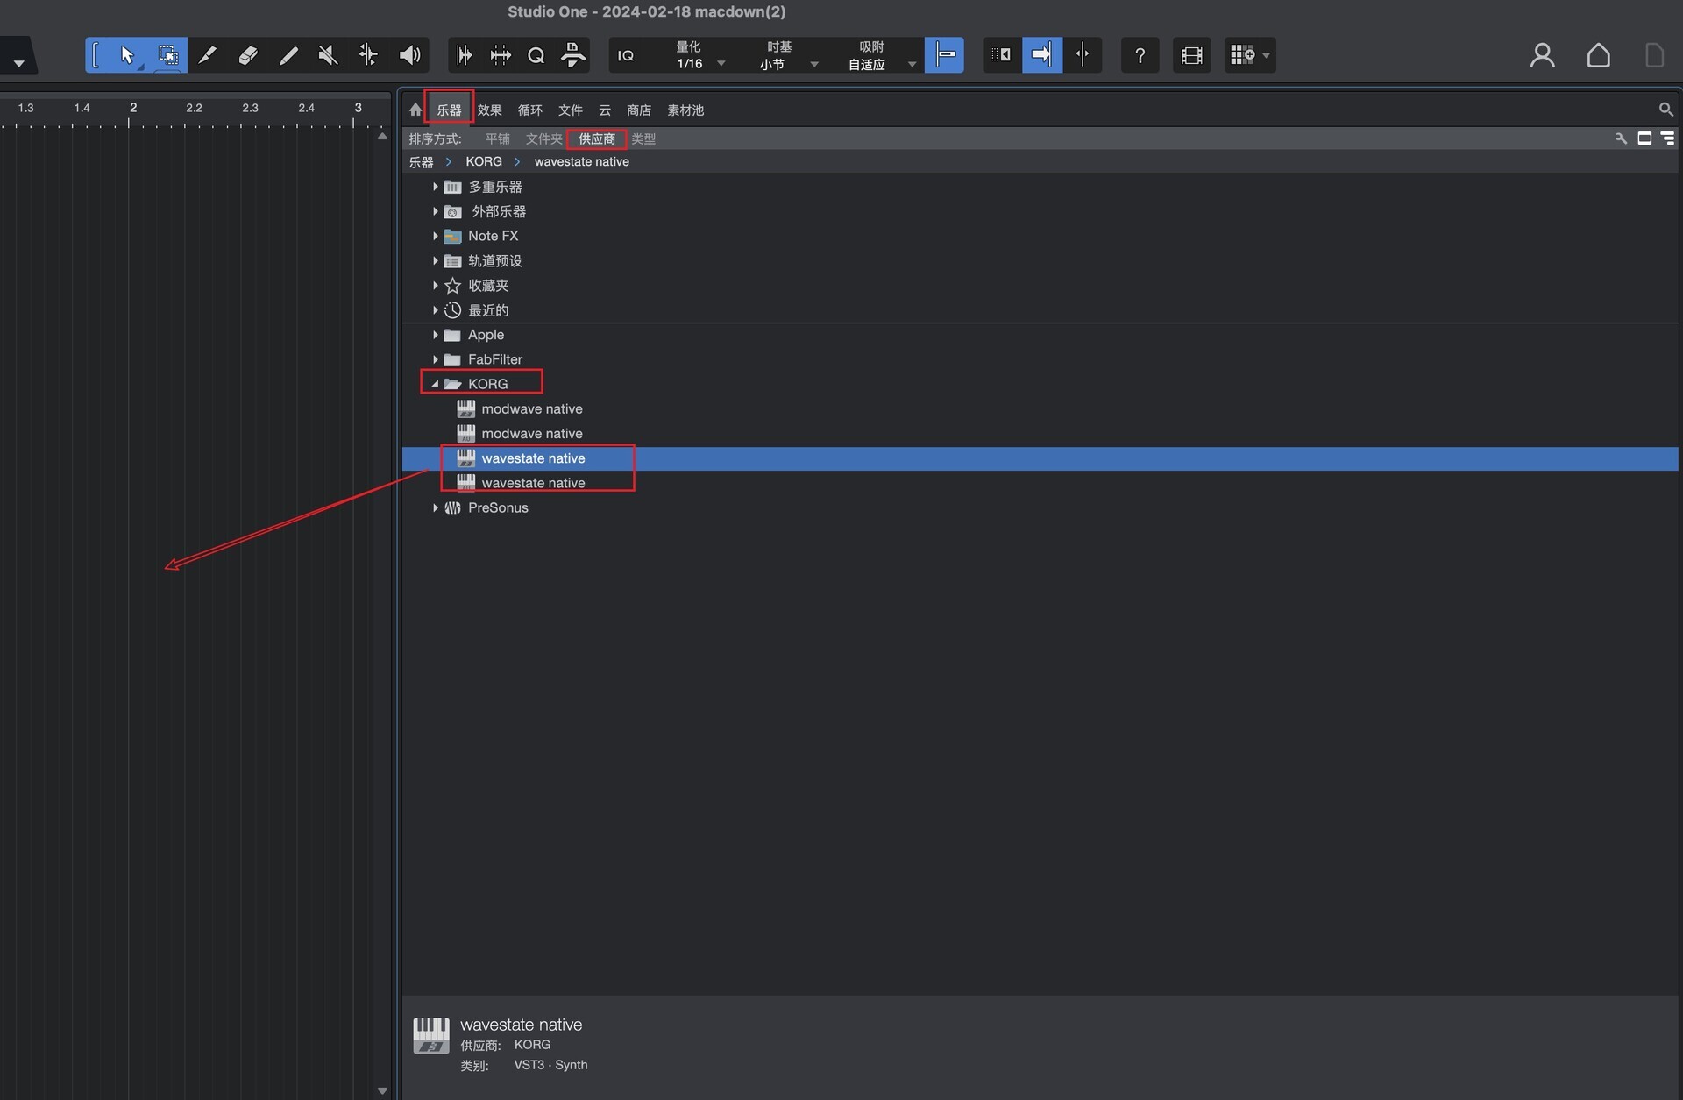
Task: Open video player film icon
Action: pyautogui.click(x=1191, y=55)
